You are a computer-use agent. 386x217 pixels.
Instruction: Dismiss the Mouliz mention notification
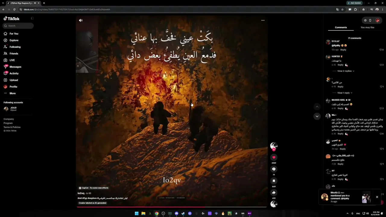tap(377, 197)
